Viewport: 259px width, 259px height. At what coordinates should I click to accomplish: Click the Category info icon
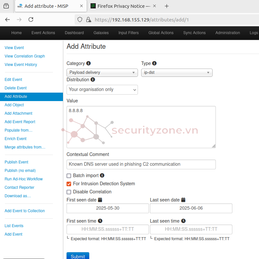[x=89, y=63]
